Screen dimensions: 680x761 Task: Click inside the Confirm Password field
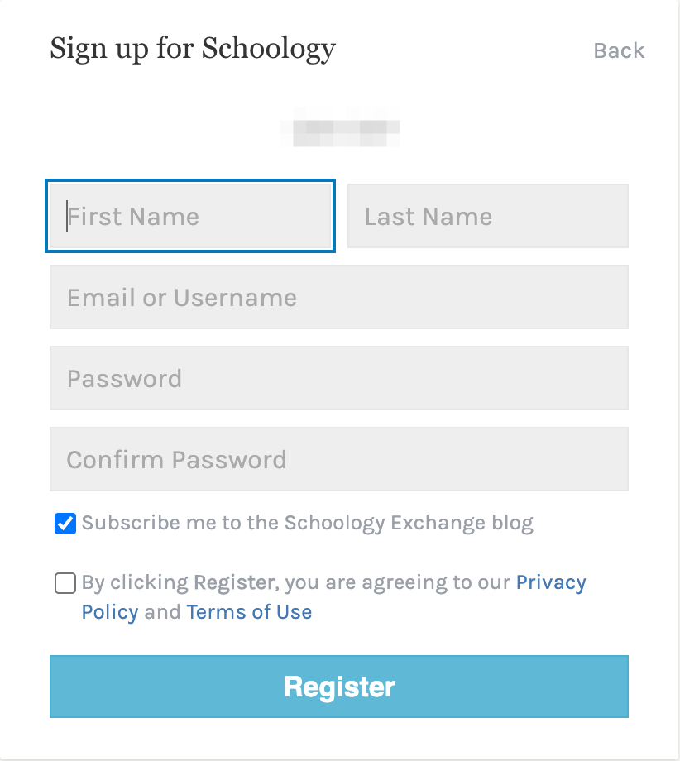tap(339, 459)
